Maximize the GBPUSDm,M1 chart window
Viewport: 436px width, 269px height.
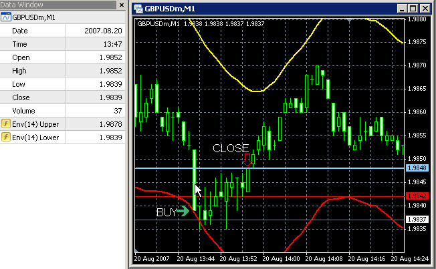coord(413,9)
